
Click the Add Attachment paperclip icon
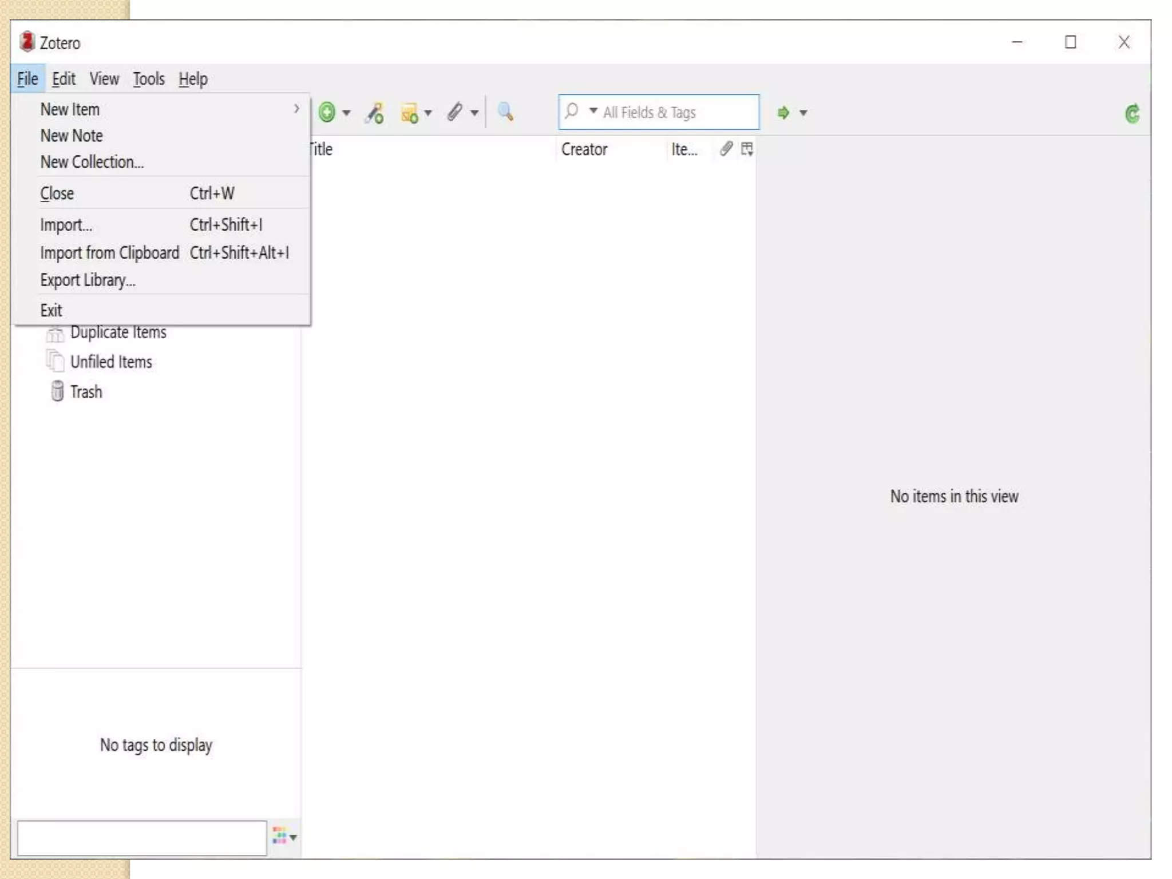pyautogui.click(x=454, y=112)
